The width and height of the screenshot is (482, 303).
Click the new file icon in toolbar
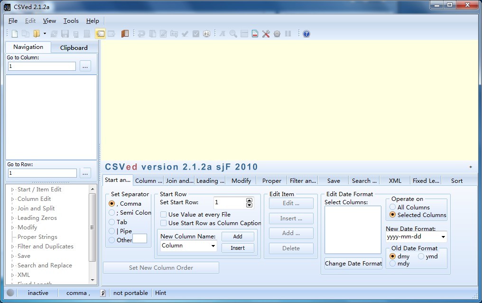[x=15, y=34]
